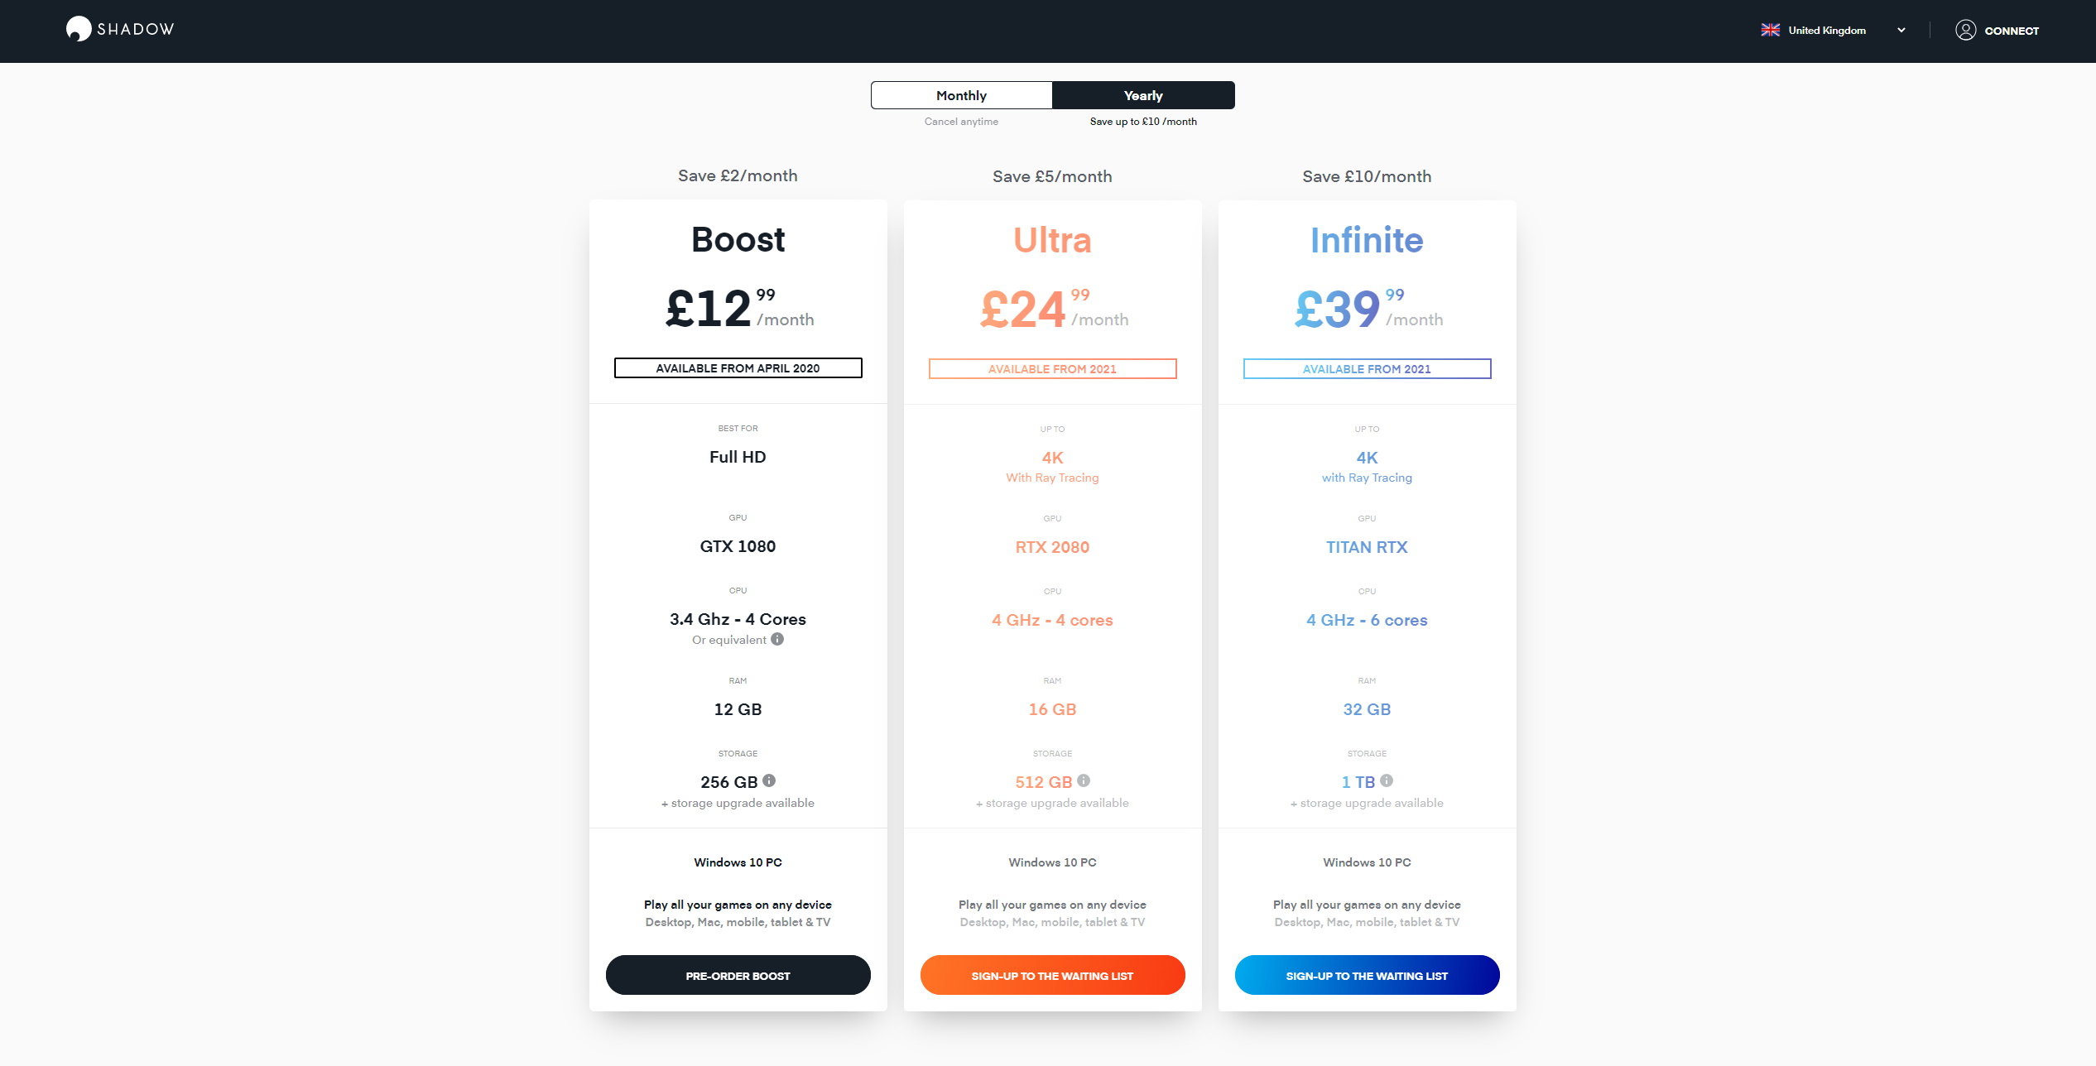The image size is (2096, 1066).
Task: Toggle to Yearly billing option
Action: pyautogui.click(x=1143, y=95)
